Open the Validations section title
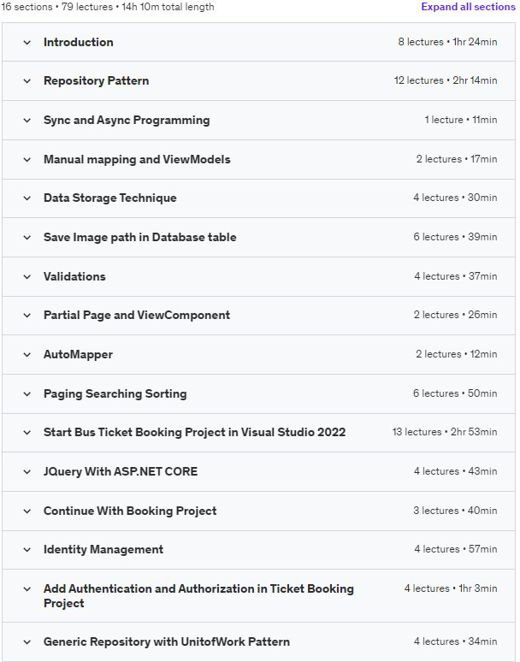 point(74,276)
